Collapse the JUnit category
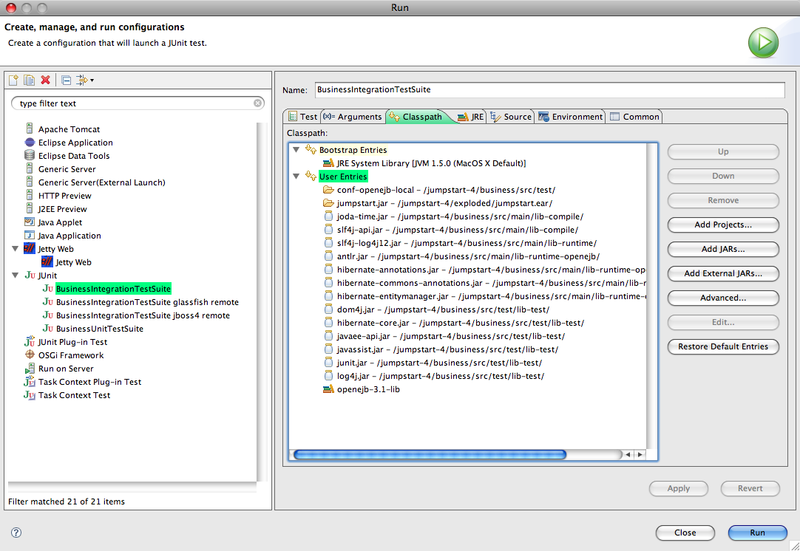The image size is (800, 551). [x=16, y=275]
